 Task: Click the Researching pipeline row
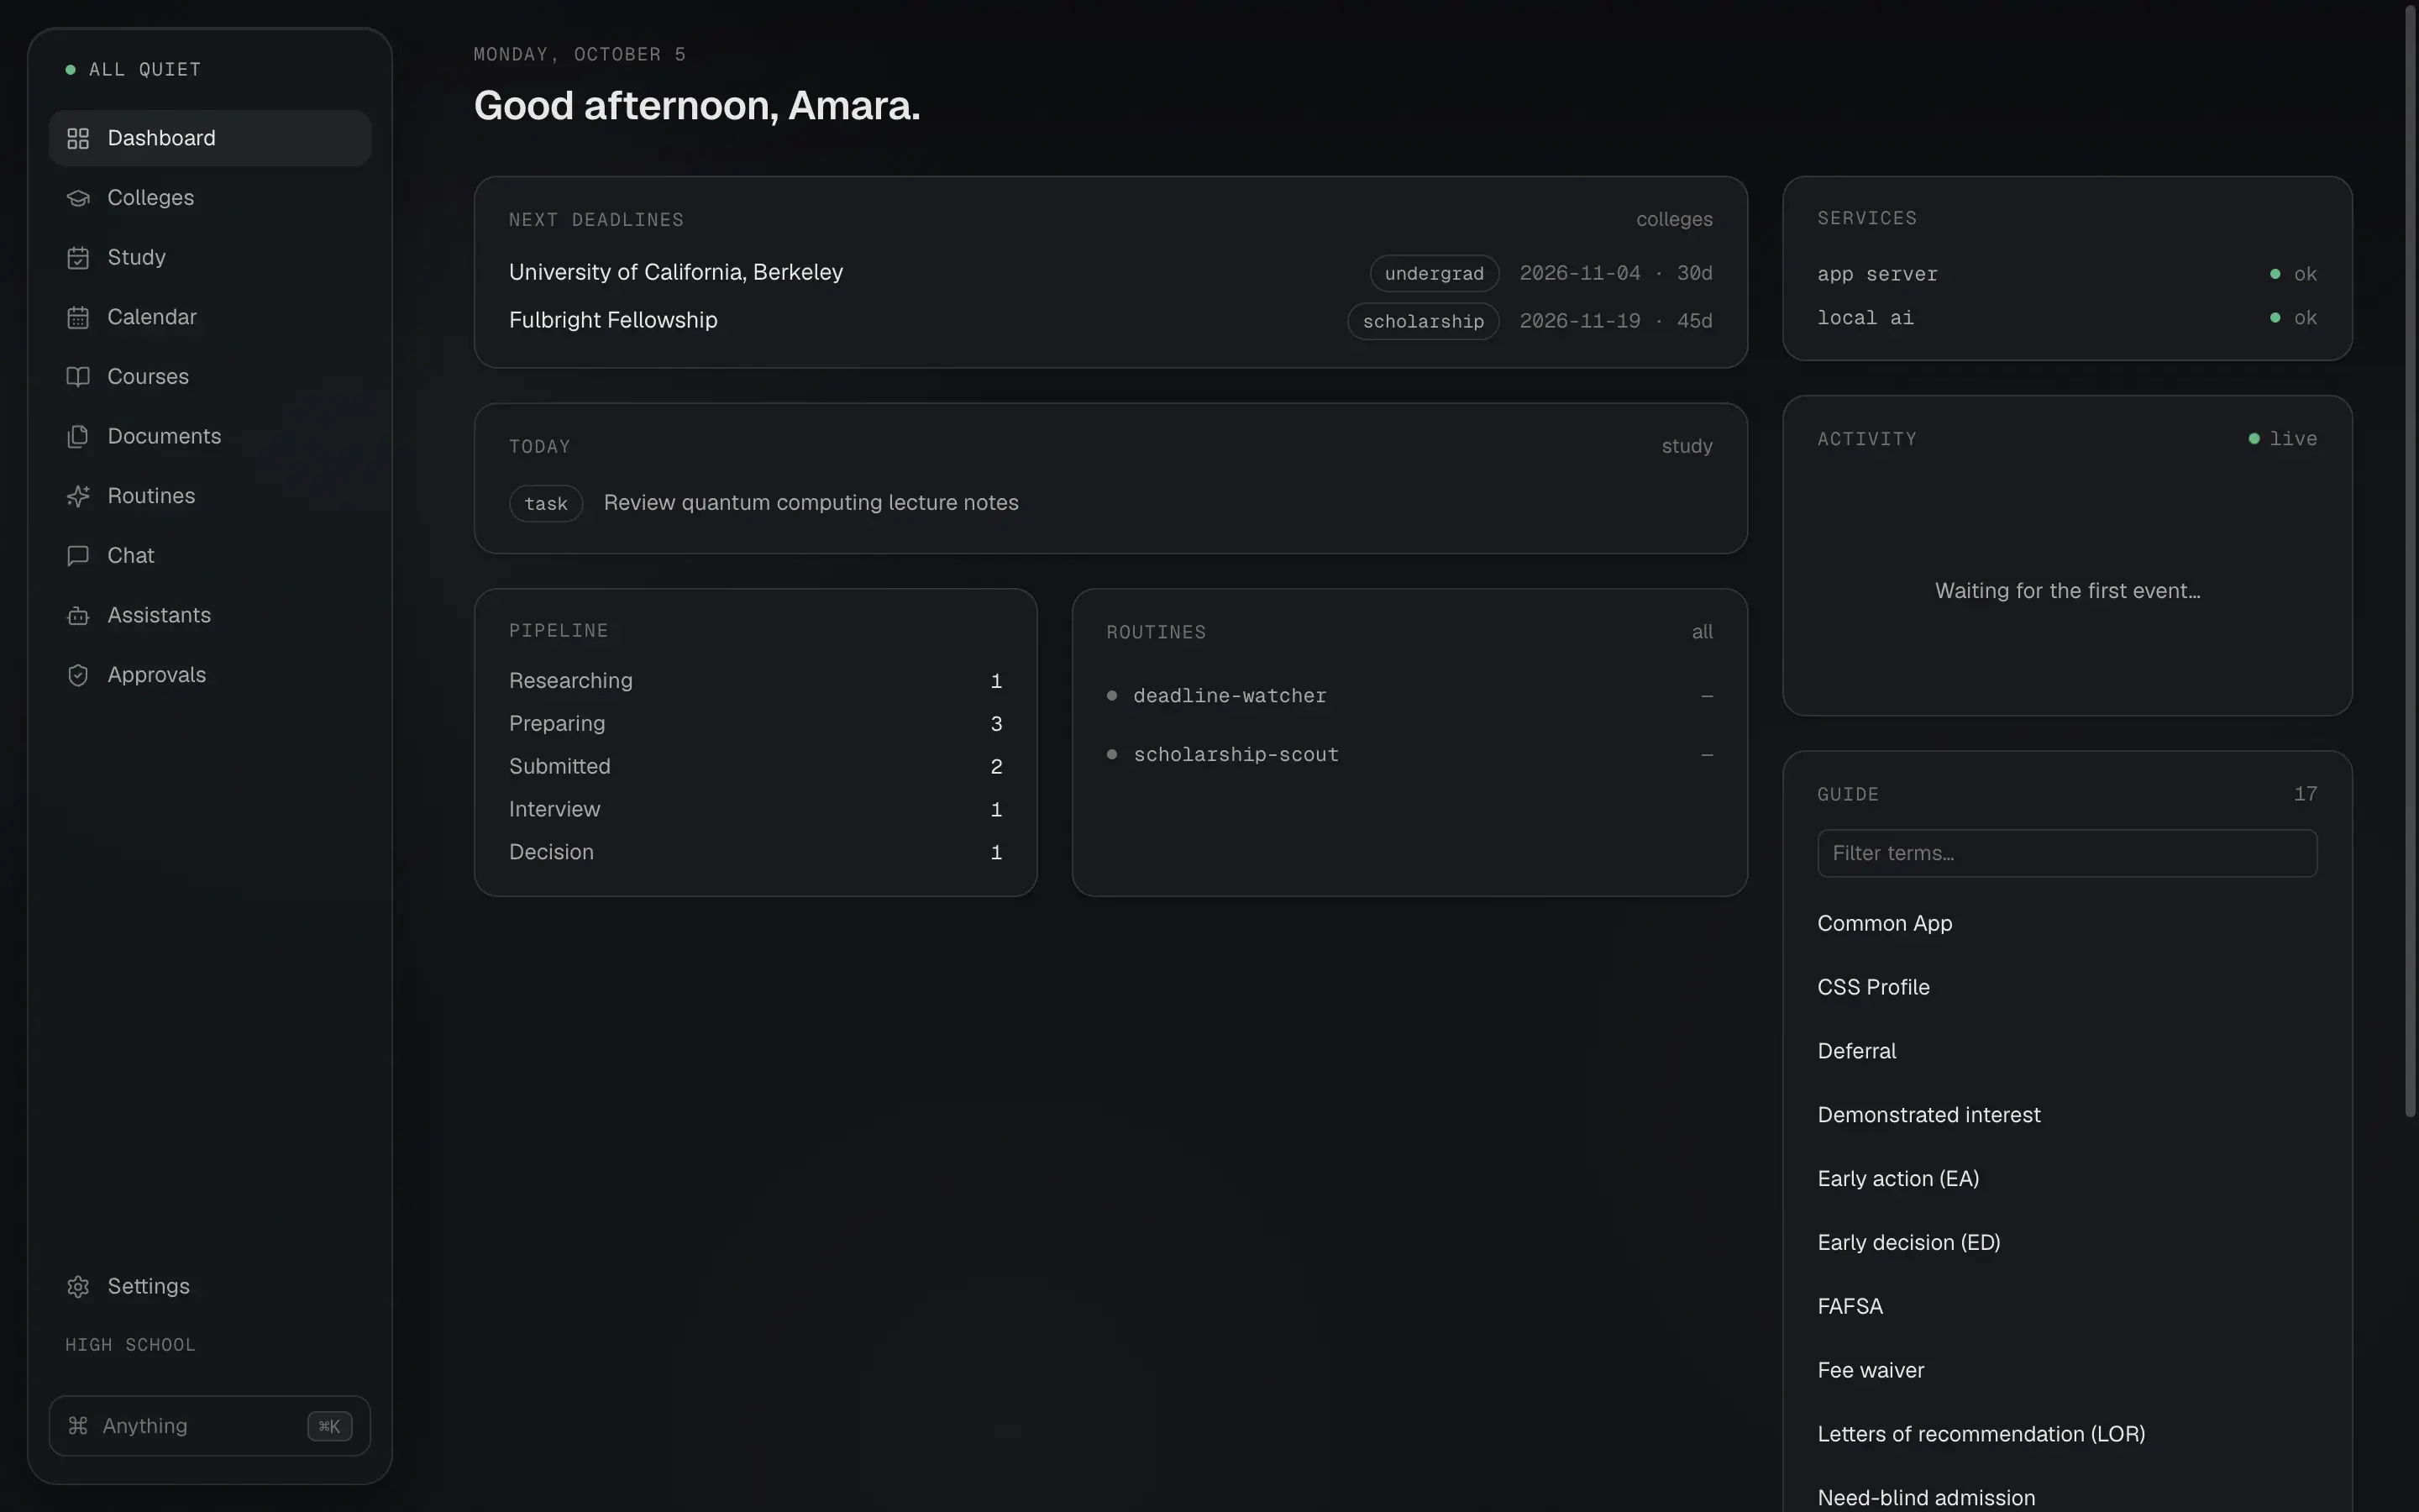pyautogui.click(x=755, y=681)
